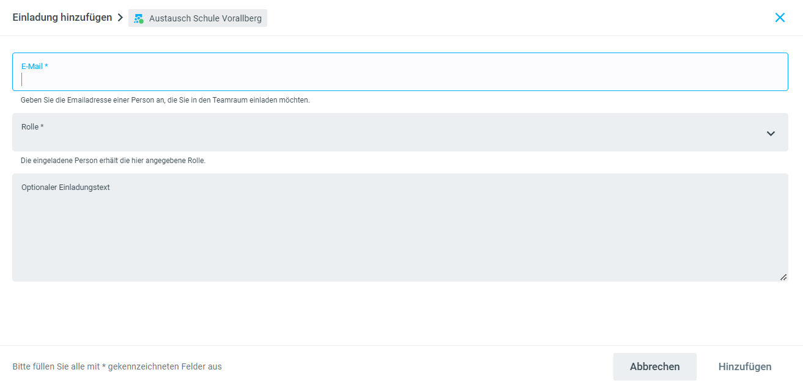Click the empty area below the invitation text box
Viewport: 803px width, 386px height.
pos(400,313)
